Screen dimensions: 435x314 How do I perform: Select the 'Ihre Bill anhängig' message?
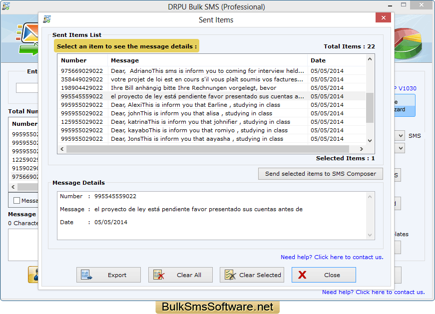pos(193,88)
